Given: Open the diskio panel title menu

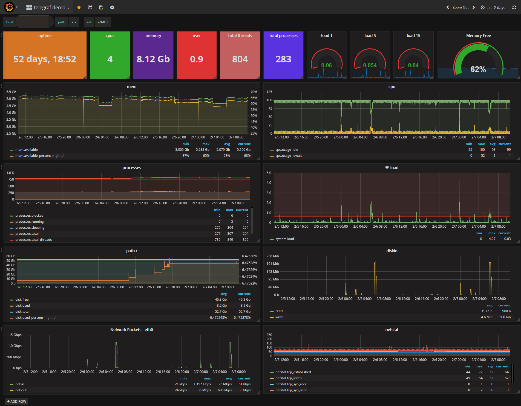Looking at the screenshot, I should (x=392, y=251).
